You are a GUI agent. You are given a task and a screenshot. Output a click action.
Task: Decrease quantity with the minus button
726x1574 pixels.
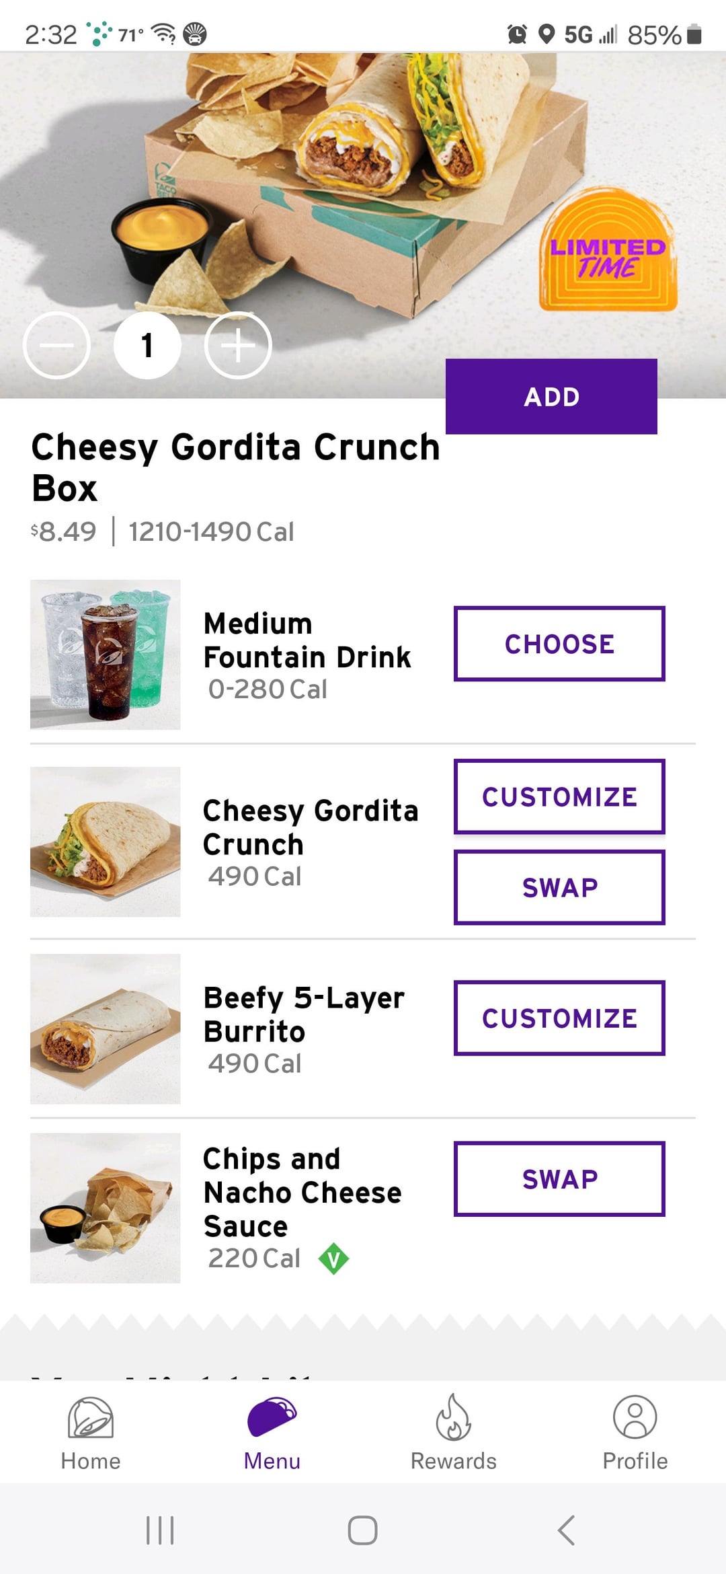56,346
